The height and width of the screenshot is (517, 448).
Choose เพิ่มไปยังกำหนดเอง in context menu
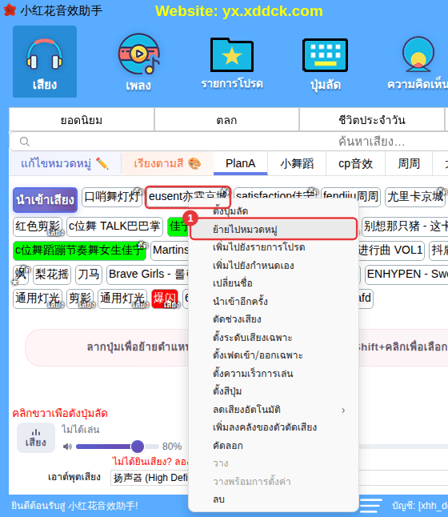pyautogui.click(x=274, y=265)
